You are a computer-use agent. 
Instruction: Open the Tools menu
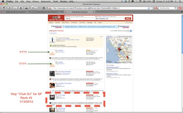pyautogui.click(x=55, y=2)
